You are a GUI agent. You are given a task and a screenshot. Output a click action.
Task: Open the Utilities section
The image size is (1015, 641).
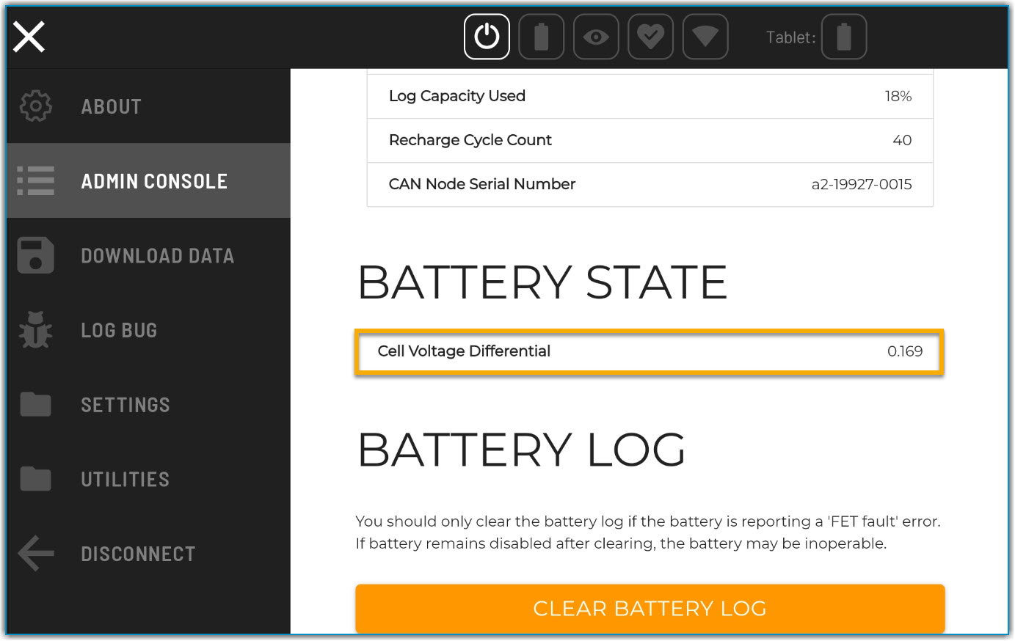pyautogui.click(x=125, y=479)
